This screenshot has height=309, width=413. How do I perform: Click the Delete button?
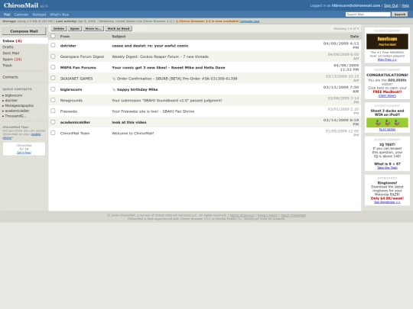59,28
